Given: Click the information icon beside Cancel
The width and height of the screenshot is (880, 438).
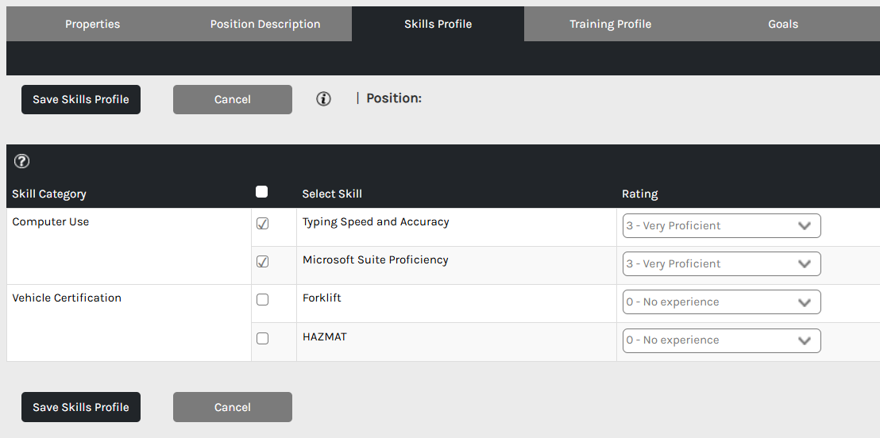Looking at the screenshot, I should point(323,99).
